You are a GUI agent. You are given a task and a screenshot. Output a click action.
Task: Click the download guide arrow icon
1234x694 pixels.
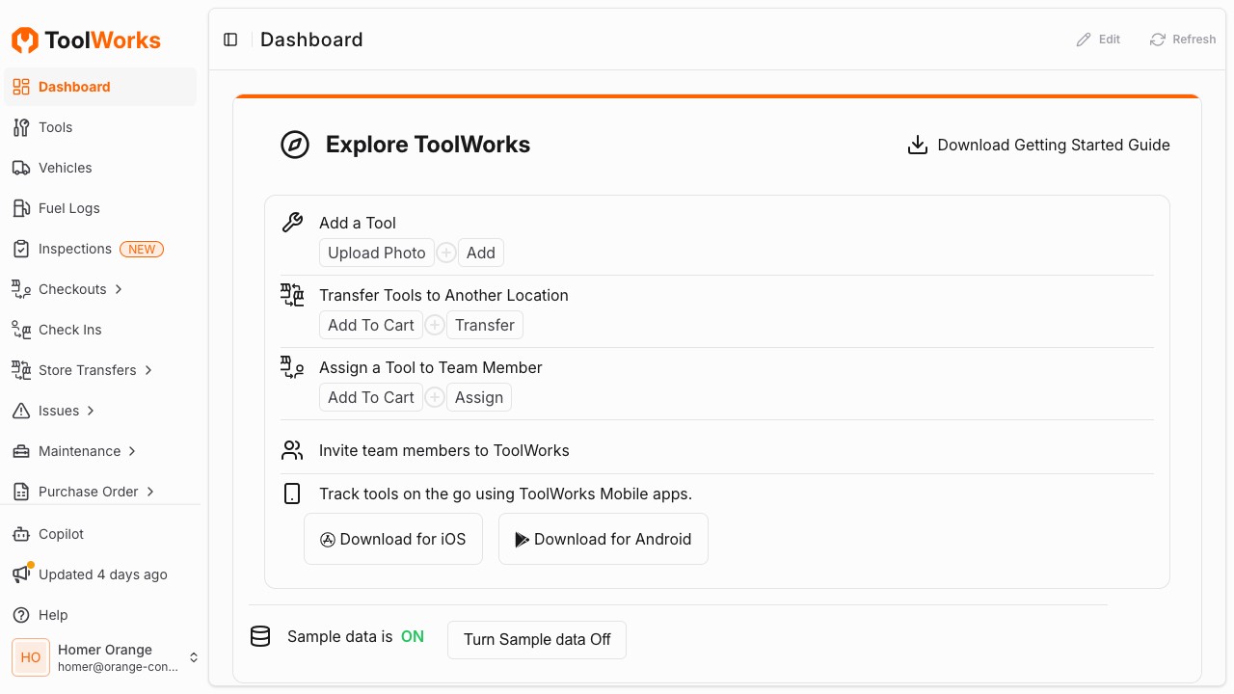[918, 146]
